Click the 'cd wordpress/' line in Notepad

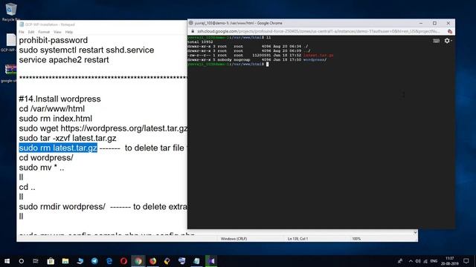[46, 158]
